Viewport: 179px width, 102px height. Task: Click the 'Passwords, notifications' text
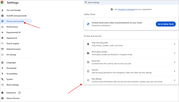[101, 25]
